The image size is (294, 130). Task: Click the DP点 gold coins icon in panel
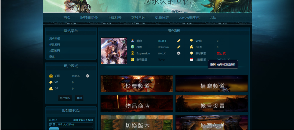pos(191,47)
